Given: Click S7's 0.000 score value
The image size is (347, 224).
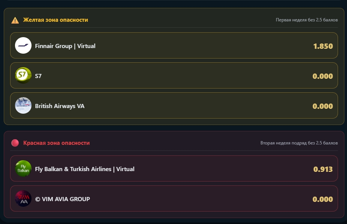Looking at the screenshot, I should (x=323, y=76).
